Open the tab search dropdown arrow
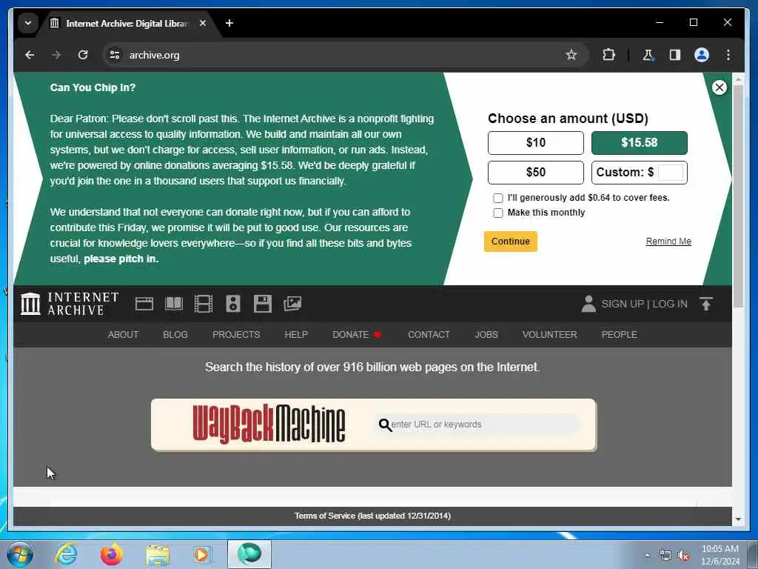 (28, 23)
